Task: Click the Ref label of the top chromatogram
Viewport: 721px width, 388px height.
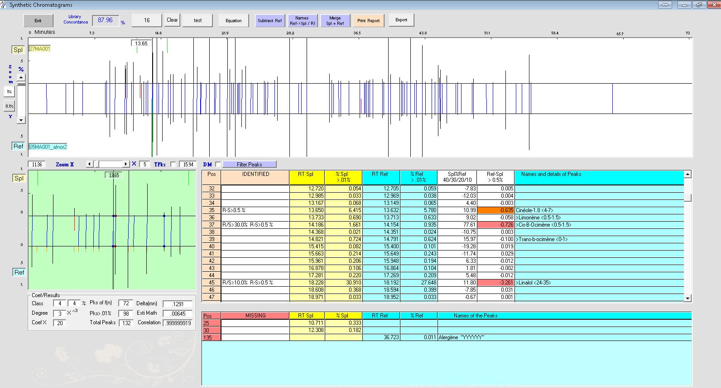Action: 18,146
